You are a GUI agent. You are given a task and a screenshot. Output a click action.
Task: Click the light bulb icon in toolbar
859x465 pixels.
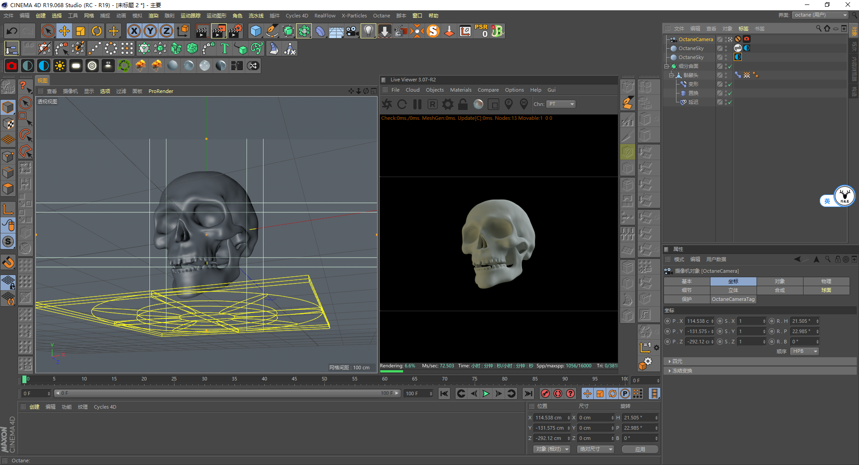pyautogui.click(x=368, y=31)
